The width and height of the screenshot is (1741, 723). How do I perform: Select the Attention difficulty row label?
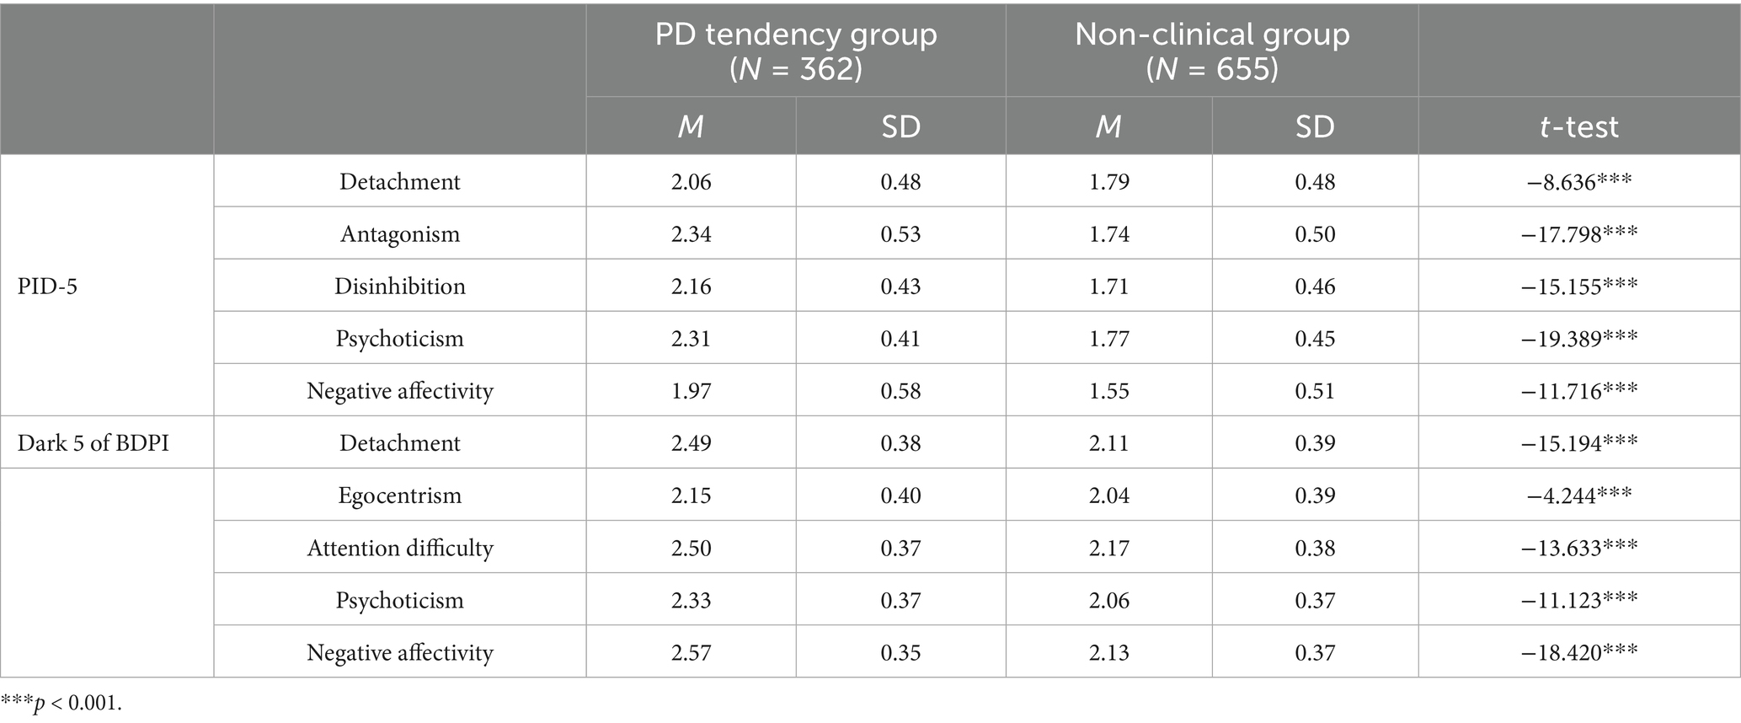400,548
